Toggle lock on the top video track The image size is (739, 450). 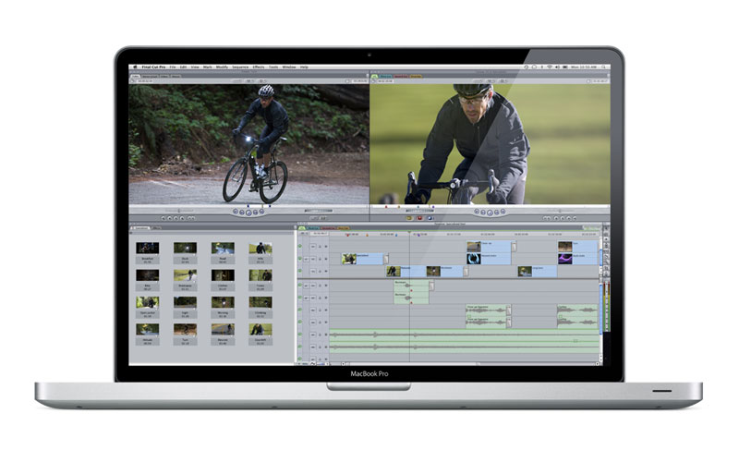coord(318,247)
